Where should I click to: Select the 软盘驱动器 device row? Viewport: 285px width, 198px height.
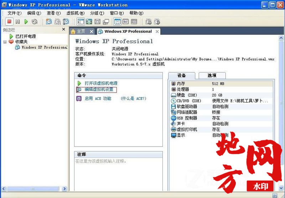point(222,106)
